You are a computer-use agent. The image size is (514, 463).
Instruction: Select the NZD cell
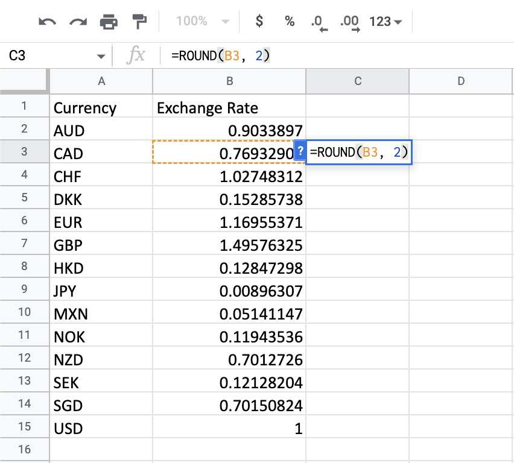coord(101,358)
